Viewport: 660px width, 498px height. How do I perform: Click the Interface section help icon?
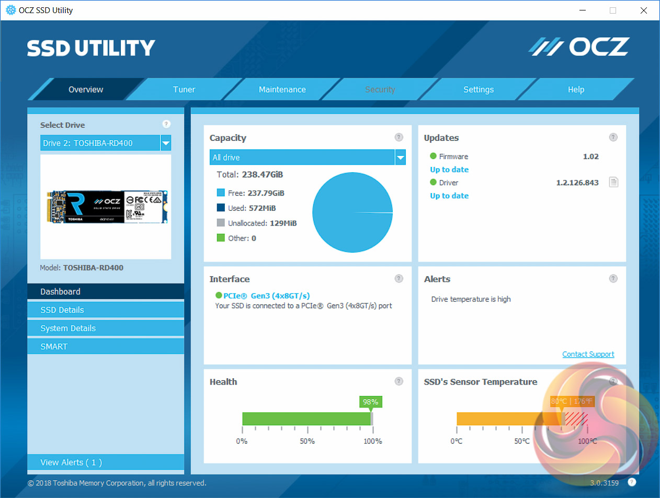point(399,278)
